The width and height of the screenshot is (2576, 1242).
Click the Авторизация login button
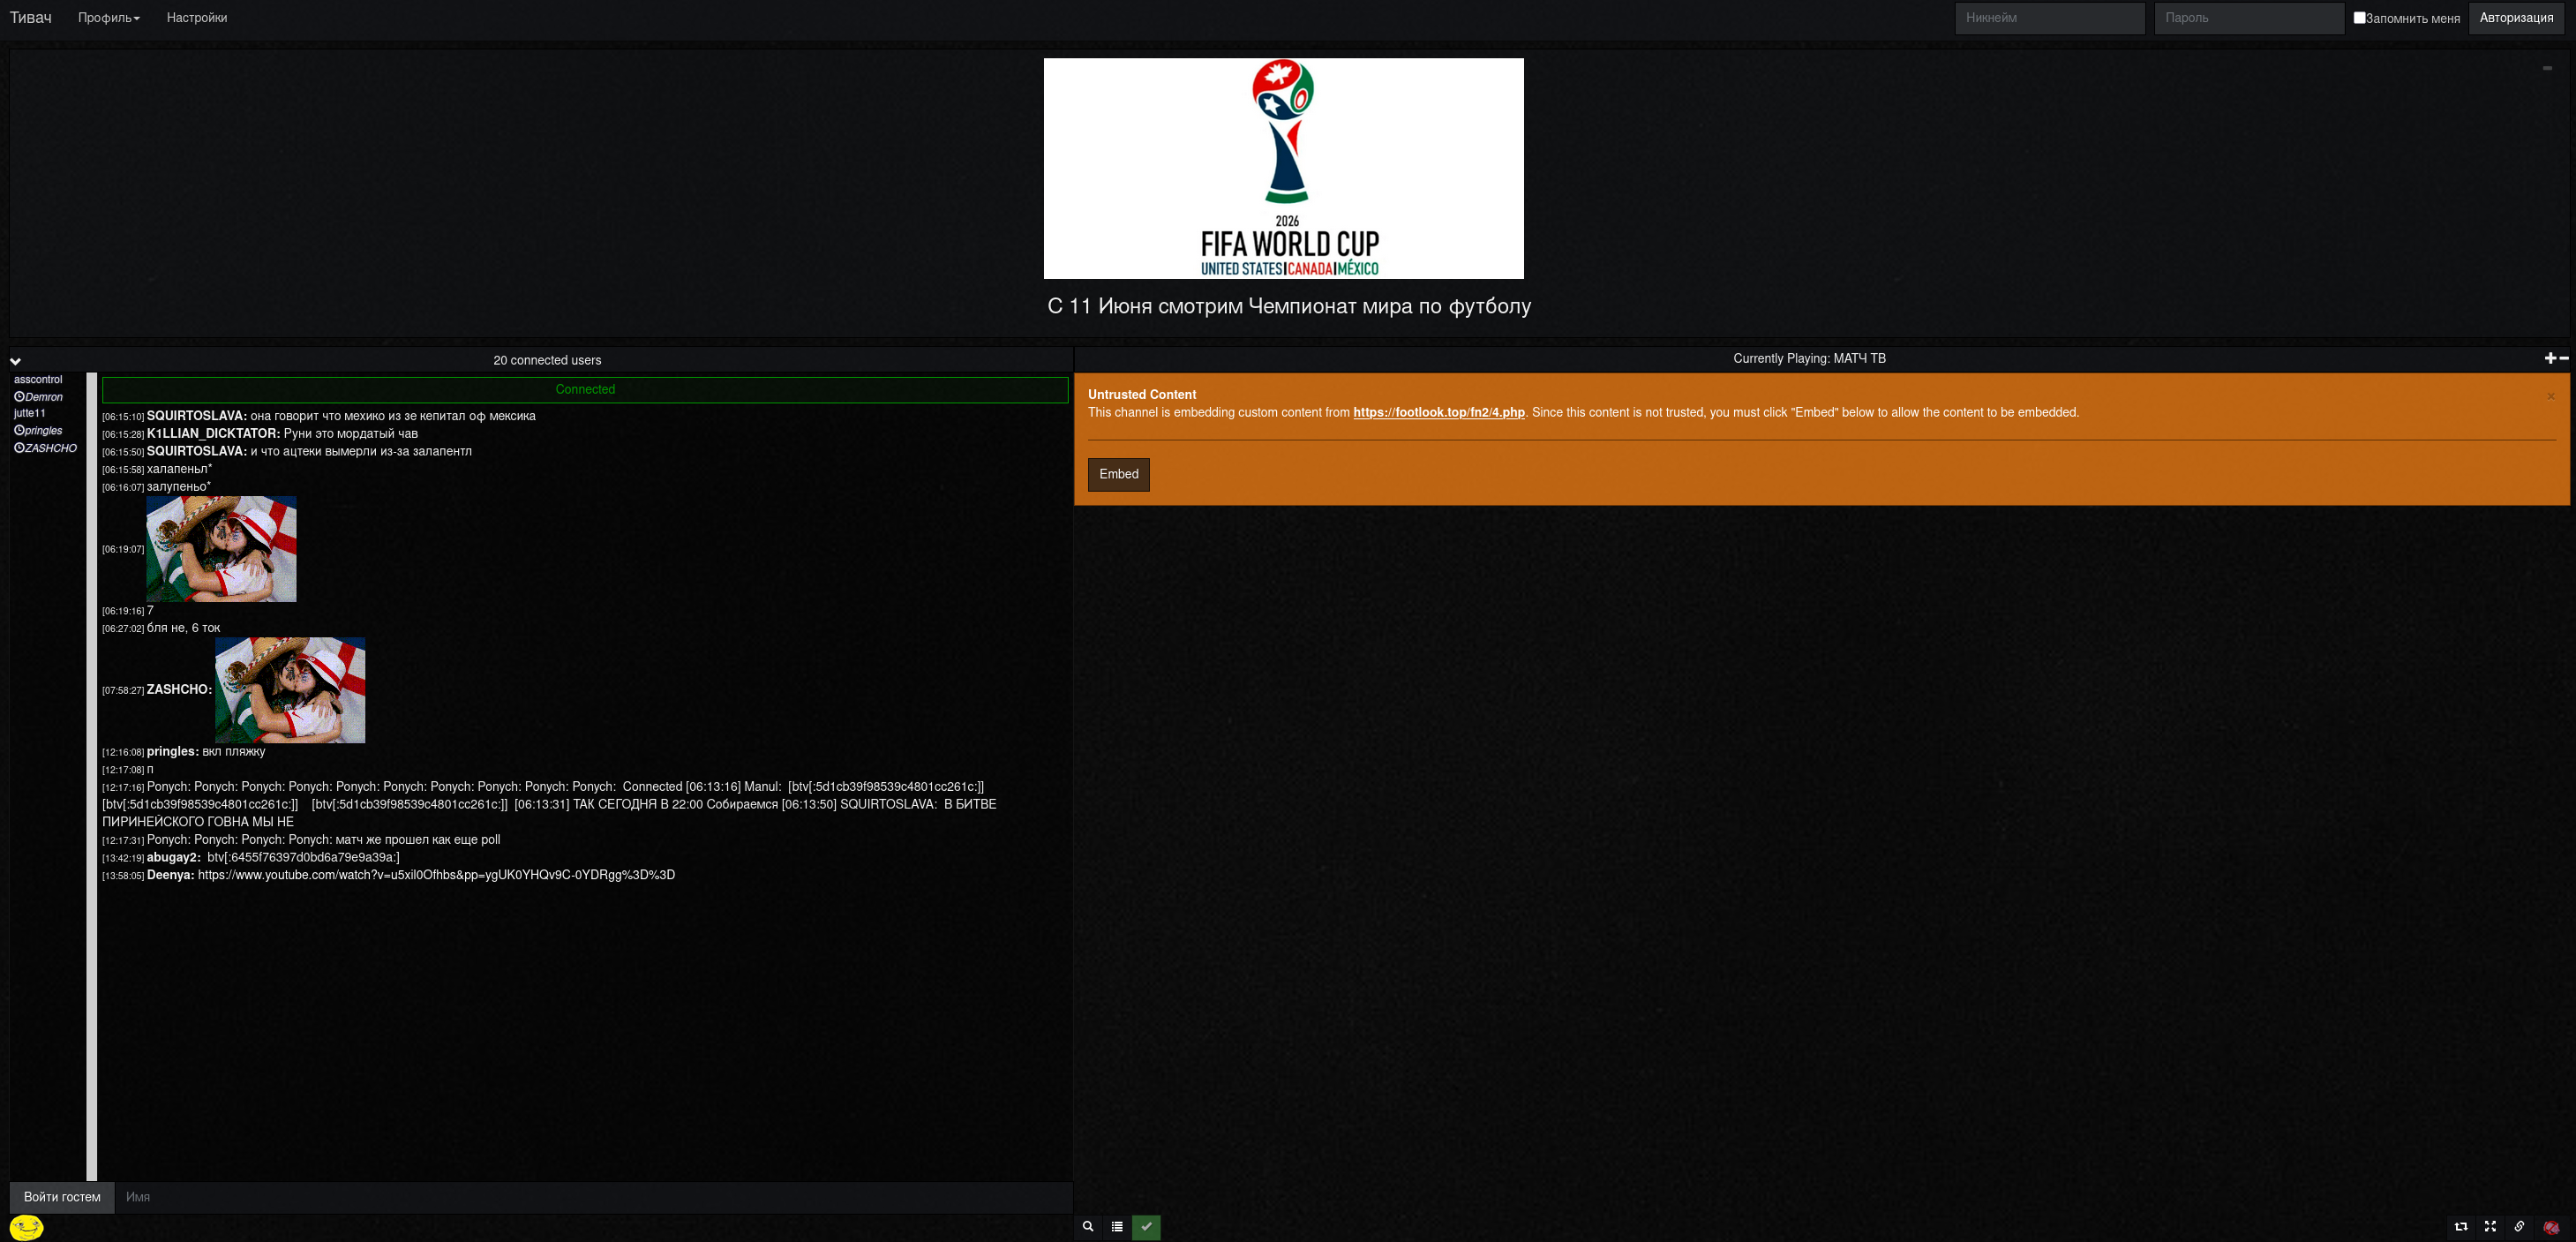[x=2516, y=18]
